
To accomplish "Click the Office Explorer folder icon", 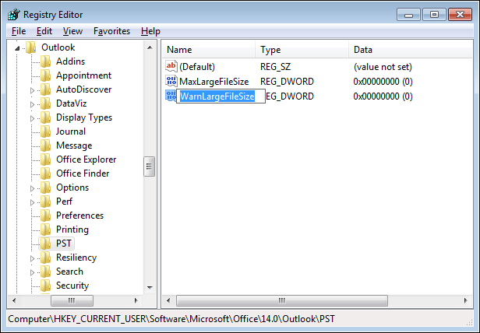I will click(46, 159).
